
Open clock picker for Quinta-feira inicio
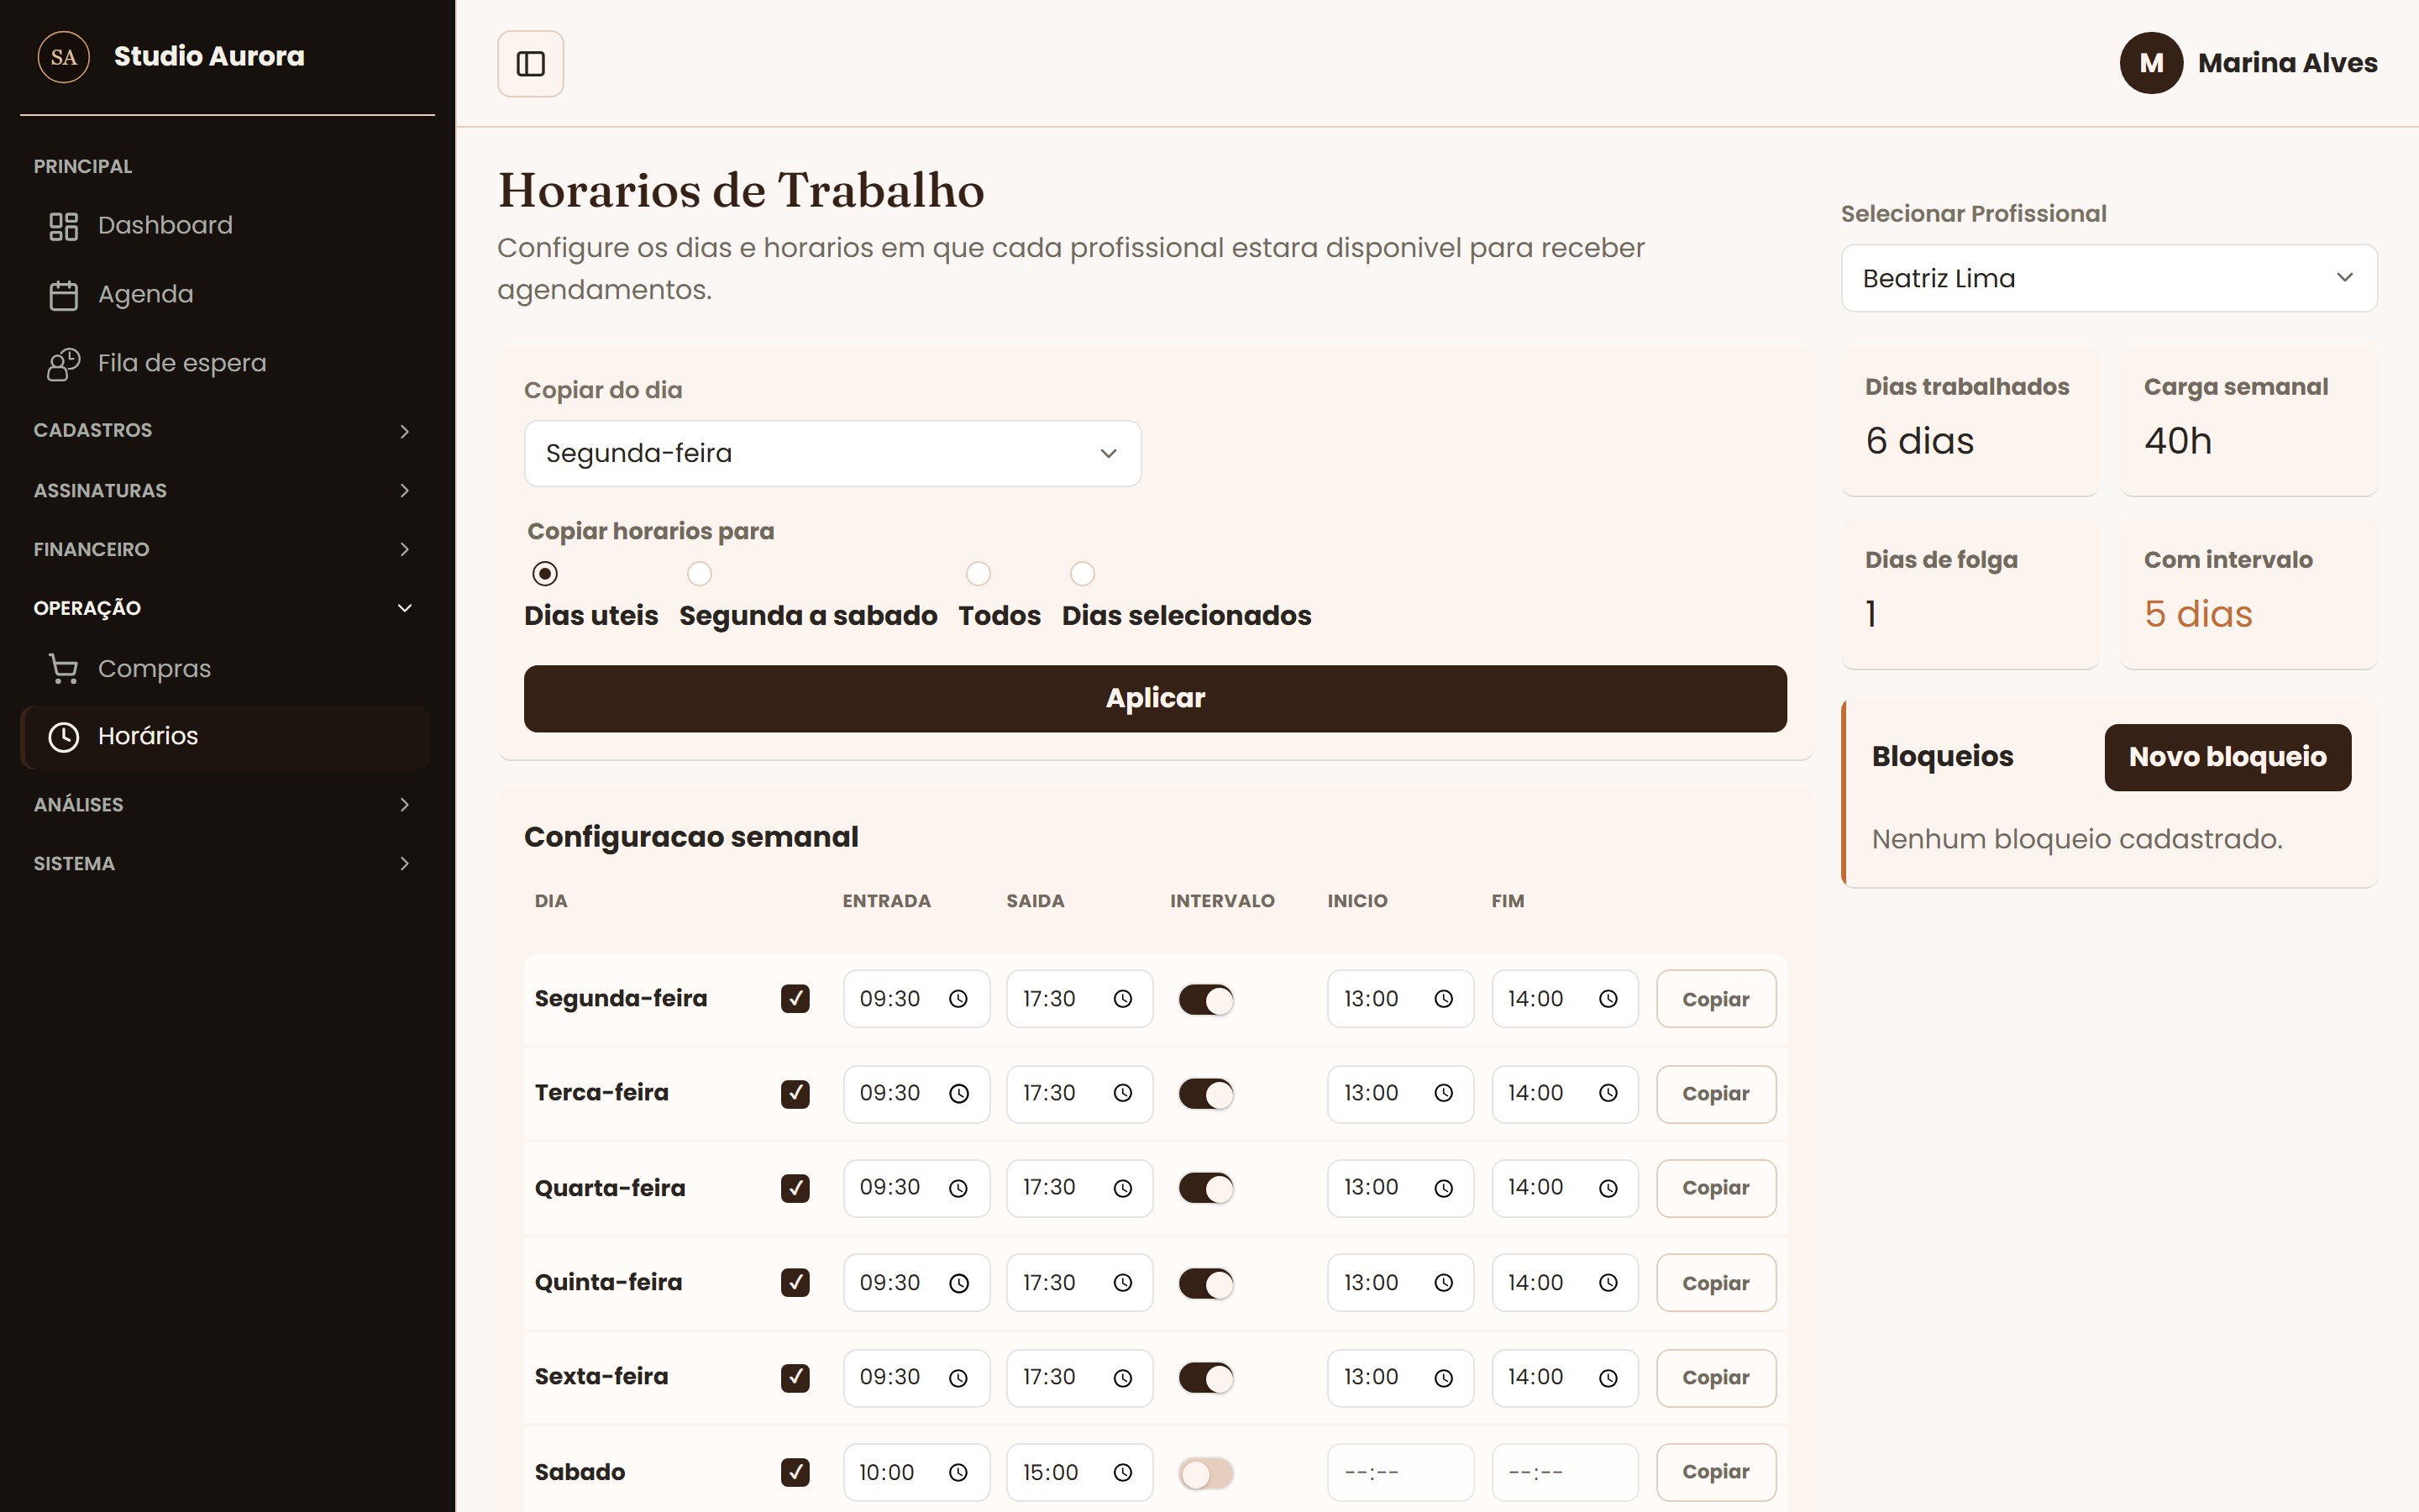tap(1443, 1283)
